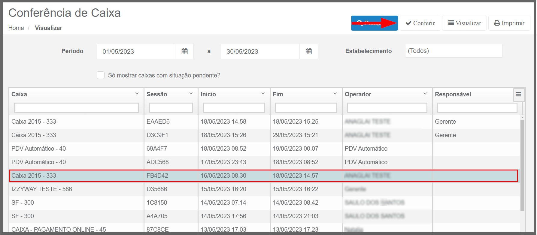Toggle only pending caixas checkbox
537x235 pixels.
coord(101,75)
